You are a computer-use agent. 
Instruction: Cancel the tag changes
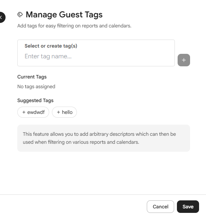[160, 207]
